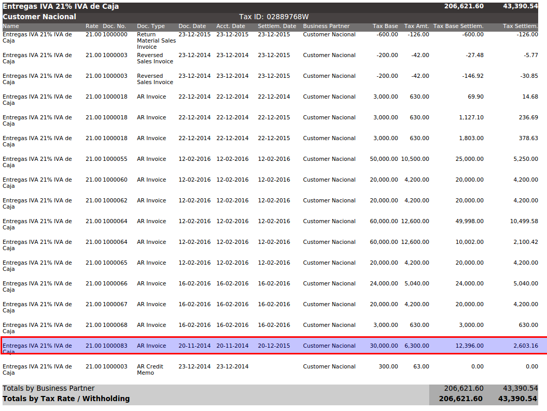Viewport: 547px width, 411px height.
Task: Click the Tax ID 02889768W heading
Action: pos(273,17)
